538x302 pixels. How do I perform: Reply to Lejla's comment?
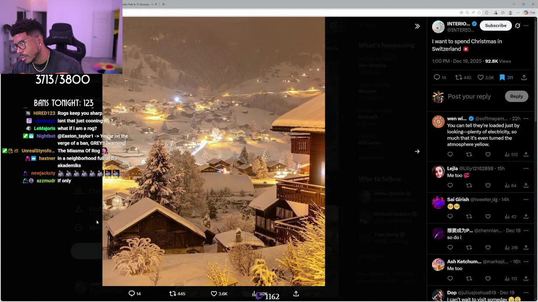pyautogui.click(x=450, y=185)
